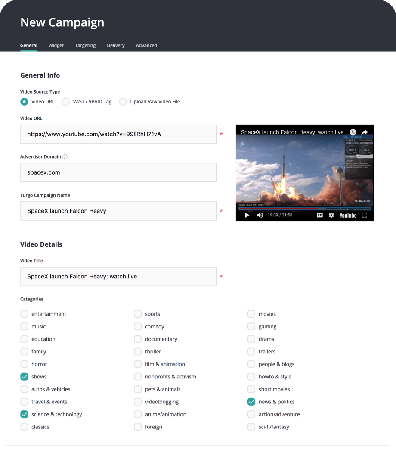396x450 pixels.
Task: Click the share arrow on video
Action: click(365, 132)
